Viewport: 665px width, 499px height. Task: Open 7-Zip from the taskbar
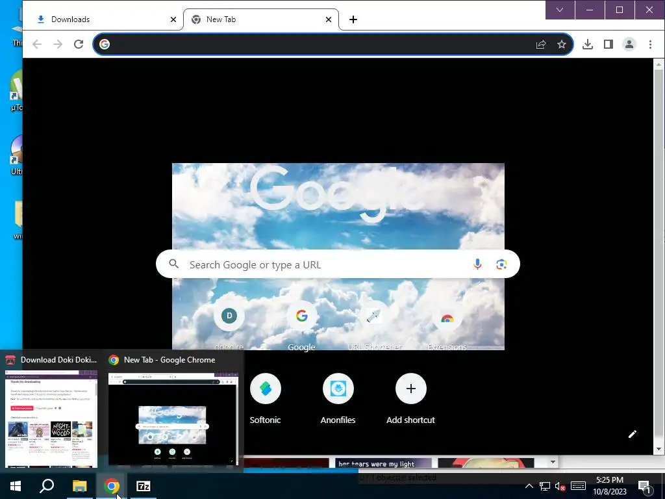click(x=144, y=486)
